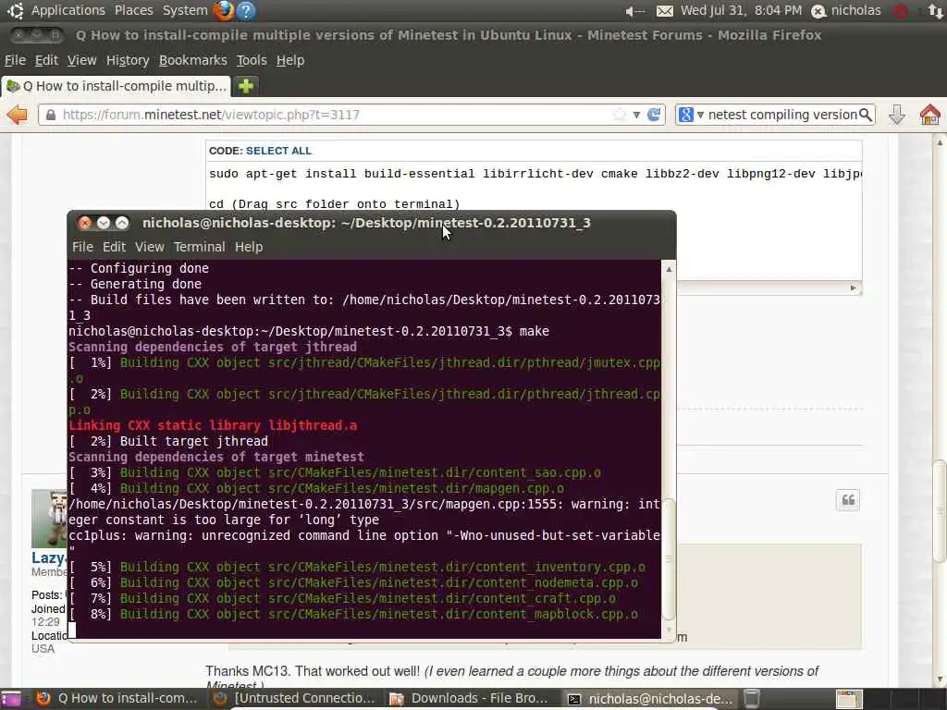Open a new tab with the green plus
Screen dimensions: 947x710
246,86
